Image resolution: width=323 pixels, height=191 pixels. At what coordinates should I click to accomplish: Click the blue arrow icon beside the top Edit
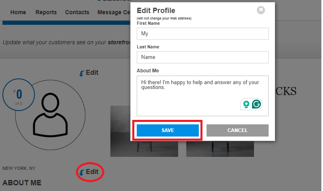82,74
